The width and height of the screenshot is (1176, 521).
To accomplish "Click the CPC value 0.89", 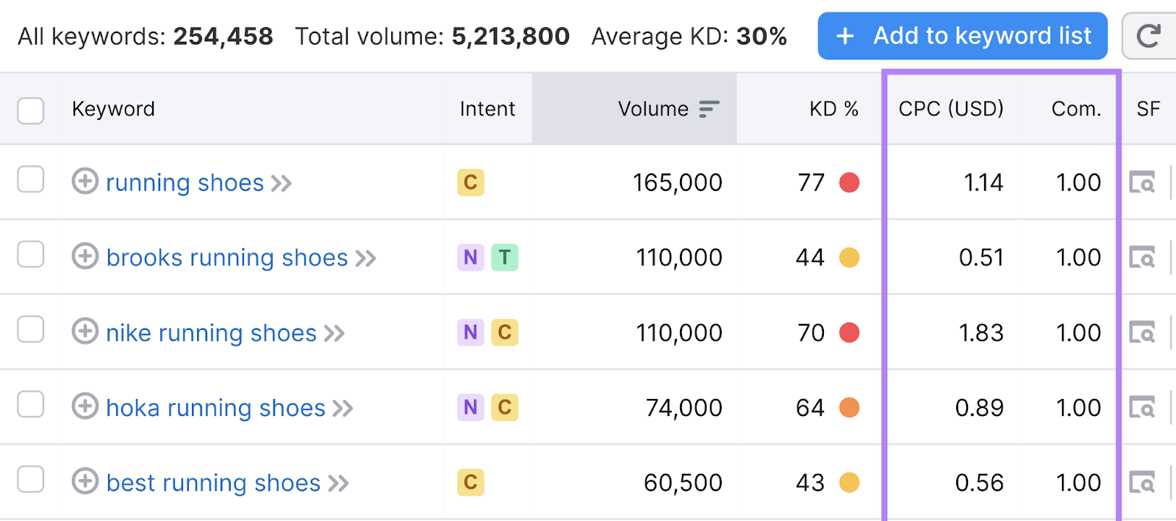I will point(979,407).
